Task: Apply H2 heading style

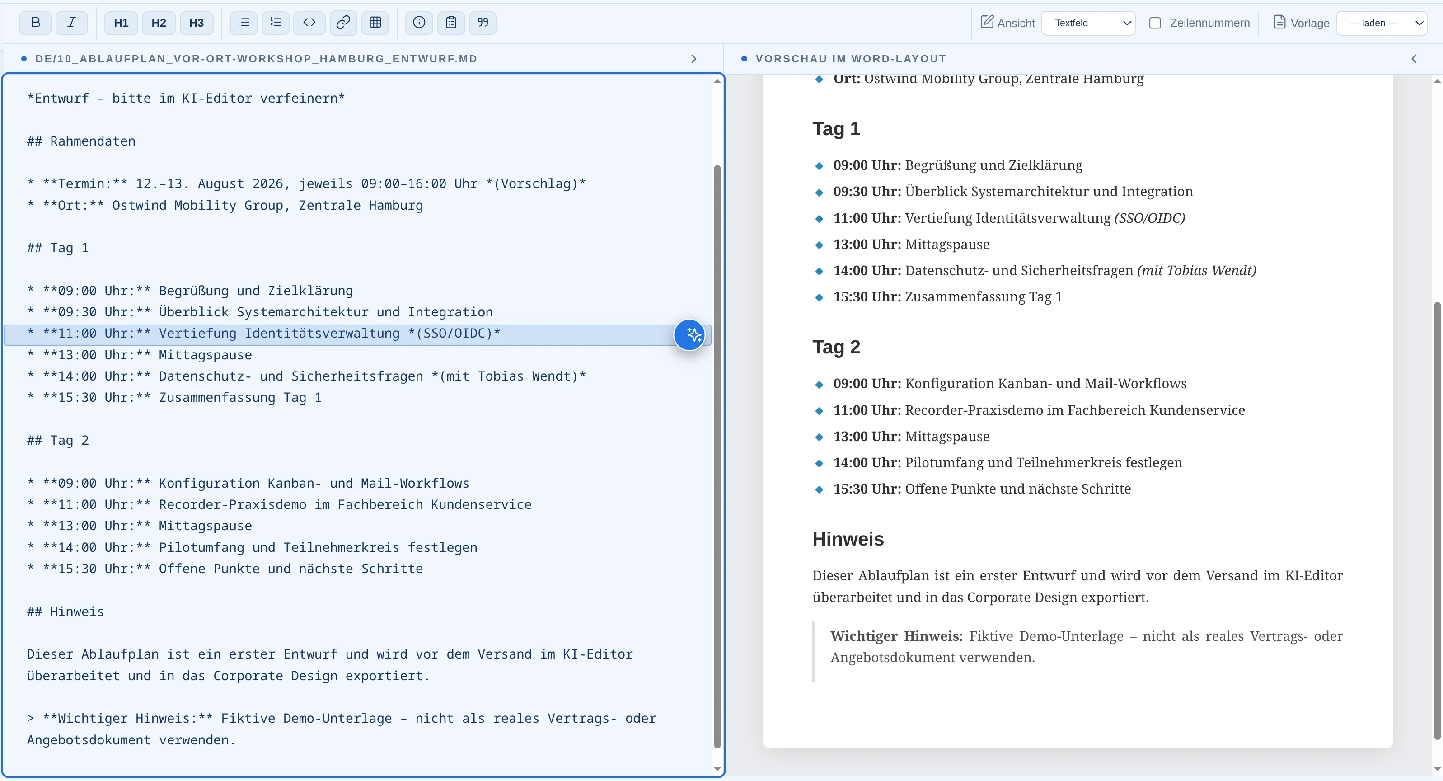Action: tap(159, 23)
